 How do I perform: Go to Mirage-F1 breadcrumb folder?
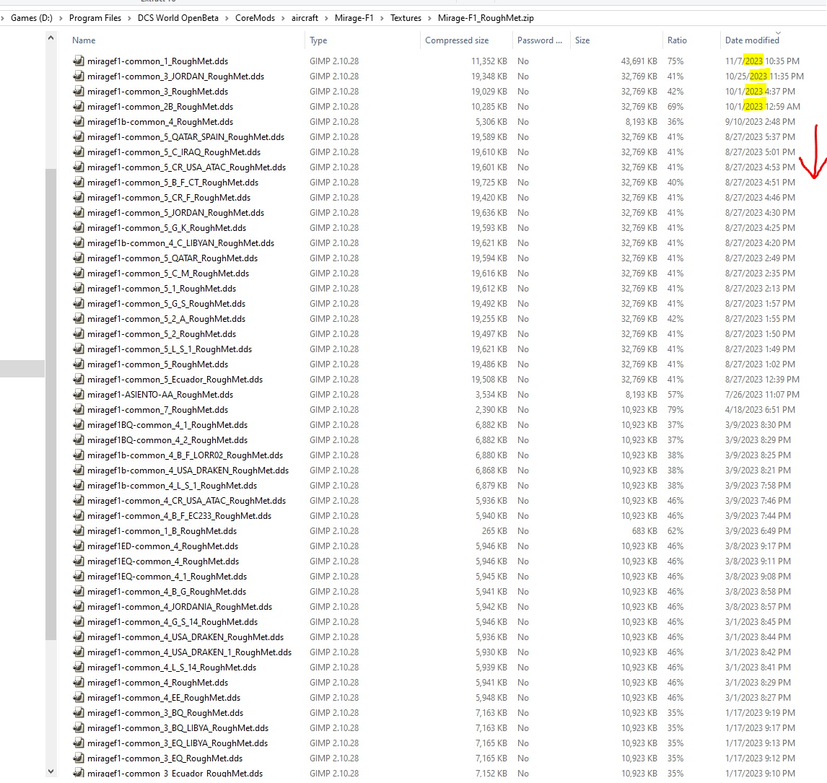tap(354, 18)
